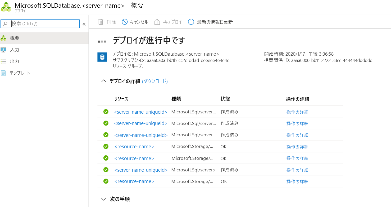The image size is (391, 207).
Task: Click the 再デプロイ toolbar button
Action: pyautogui.click(x=168, y=22)
